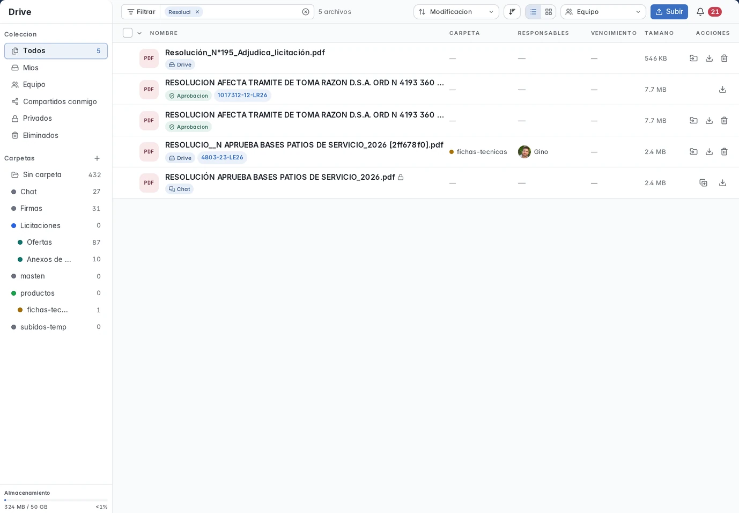
Task: Select Todos collection
Action: point(56,51)
